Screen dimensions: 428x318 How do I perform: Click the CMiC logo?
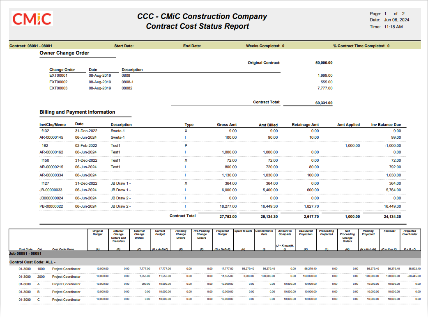[32, 18]
